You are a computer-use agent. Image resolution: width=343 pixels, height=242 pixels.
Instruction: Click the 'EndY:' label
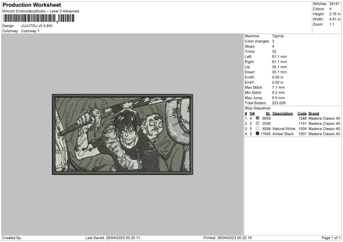[x=250, y=82]
